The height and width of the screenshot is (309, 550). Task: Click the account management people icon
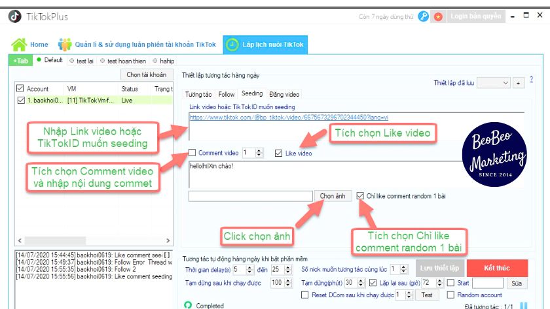click(65, 44)
